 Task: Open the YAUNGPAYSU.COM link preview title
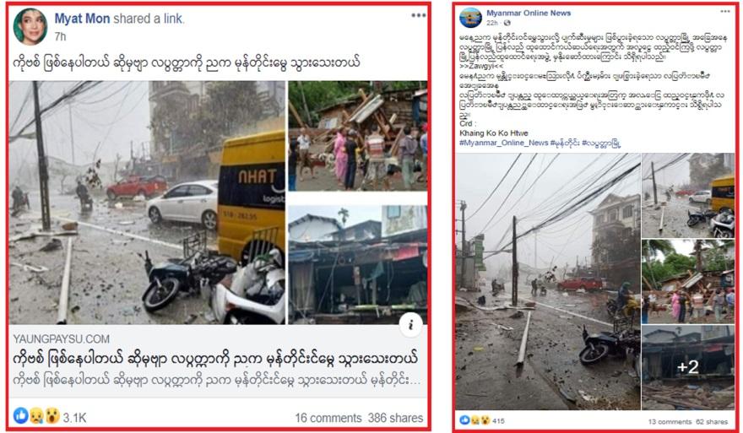[x=215, y=358]
